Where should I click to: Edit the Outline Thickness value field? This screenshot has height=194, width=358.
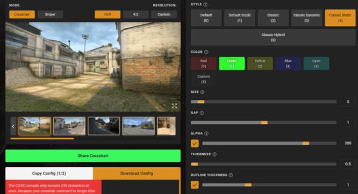pyautogui.click(x=348, y=184)
